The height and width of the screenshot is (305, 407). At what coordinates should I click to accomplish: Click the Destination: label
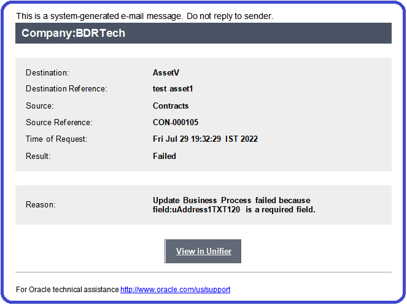[47, 72]
